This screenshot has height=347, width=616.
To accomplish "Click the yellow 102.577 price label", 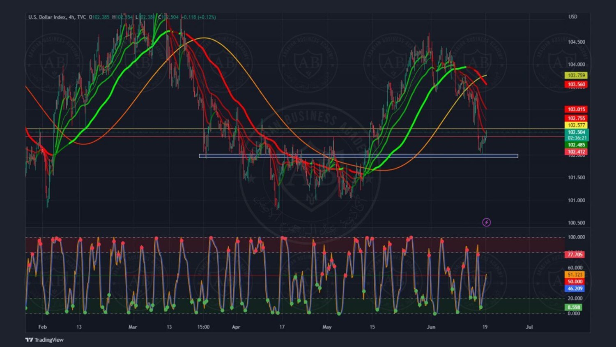I will pyautogui.click(x=576, y=125).
